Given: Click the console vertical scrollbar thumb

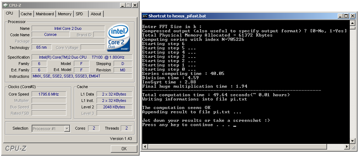Looking at the screenshot, I should tap(352, 28).
